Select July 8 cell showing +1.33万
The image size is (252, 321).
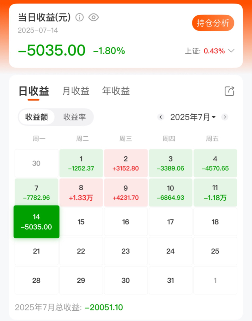(81, 192)
